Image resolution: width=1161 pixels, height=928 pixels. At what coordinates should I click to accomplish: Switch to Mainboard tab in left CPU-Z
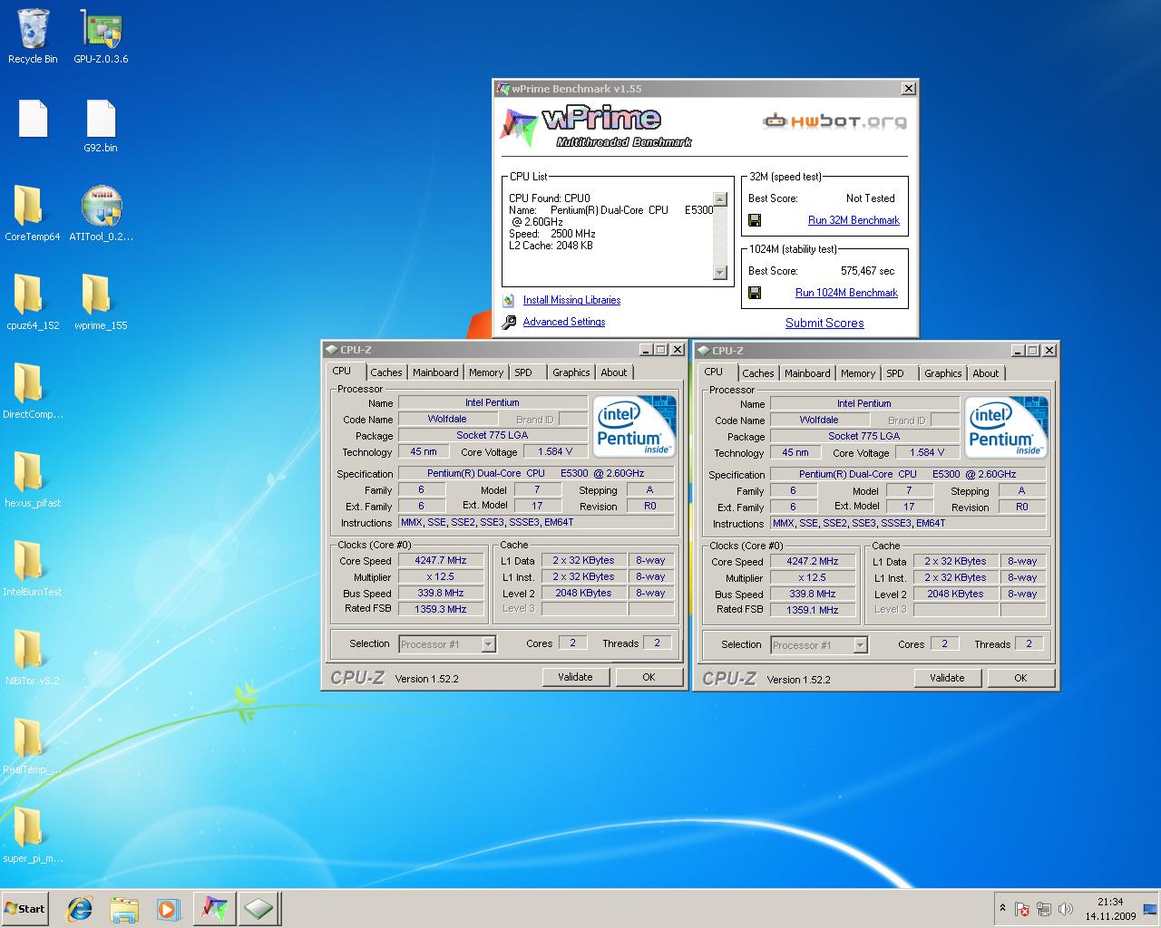coord(435,372)
